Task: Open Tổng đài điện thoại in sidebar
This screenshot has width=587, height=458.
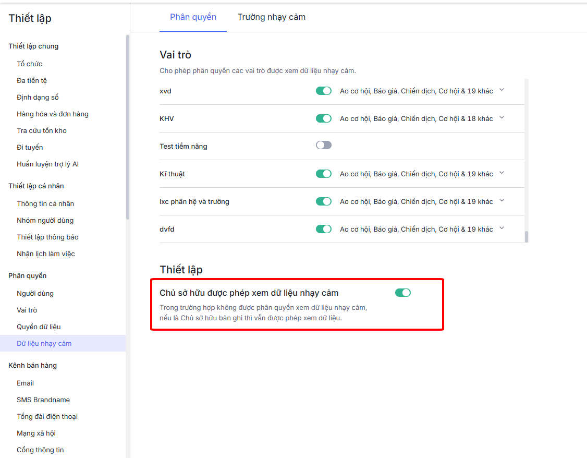Action: [x=47, y=416]
